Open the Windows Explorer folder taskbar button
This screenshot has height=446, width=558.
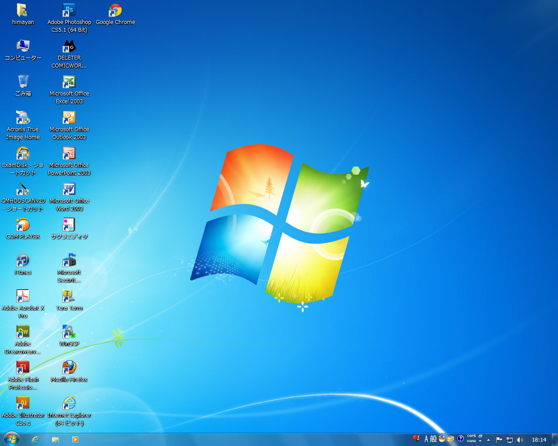55,439
